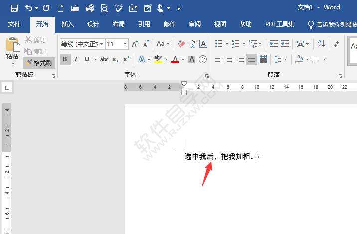Toggle bold formatting B button

coord(65,59)
